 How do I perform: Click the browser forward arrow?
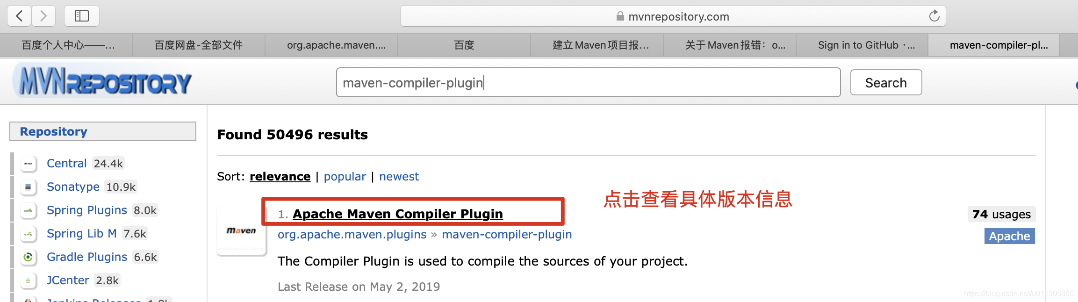(x=43, y=16)
